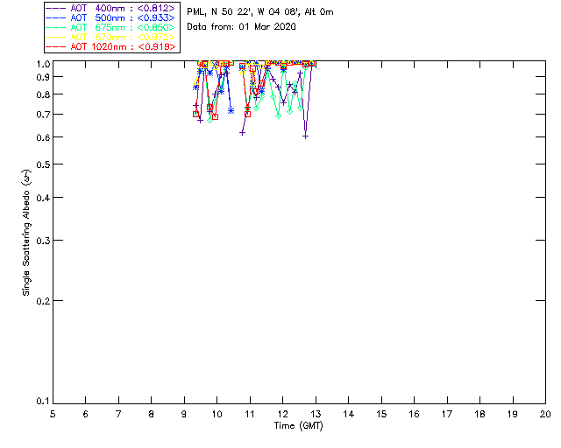Click the x-axis tick label 20
This screenshot has height=448, width=561.
pyautogui.click(x=545, y=413)
